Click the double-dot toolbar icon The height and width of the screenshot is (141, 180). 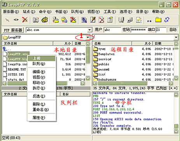pos(149,21)
